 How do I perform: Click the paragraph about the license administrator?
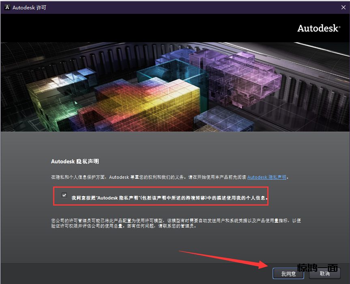tap(175, 223)
